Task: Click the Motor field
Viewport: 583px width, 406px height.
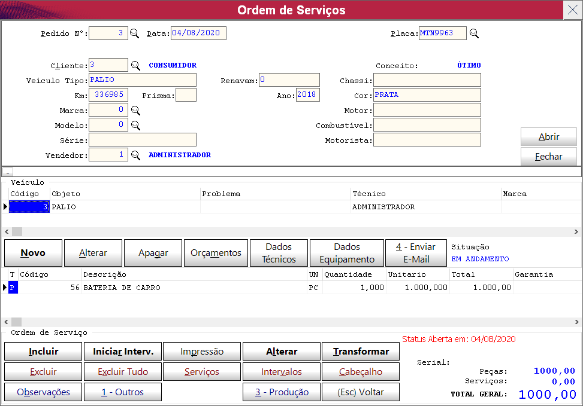Action: 427,110
